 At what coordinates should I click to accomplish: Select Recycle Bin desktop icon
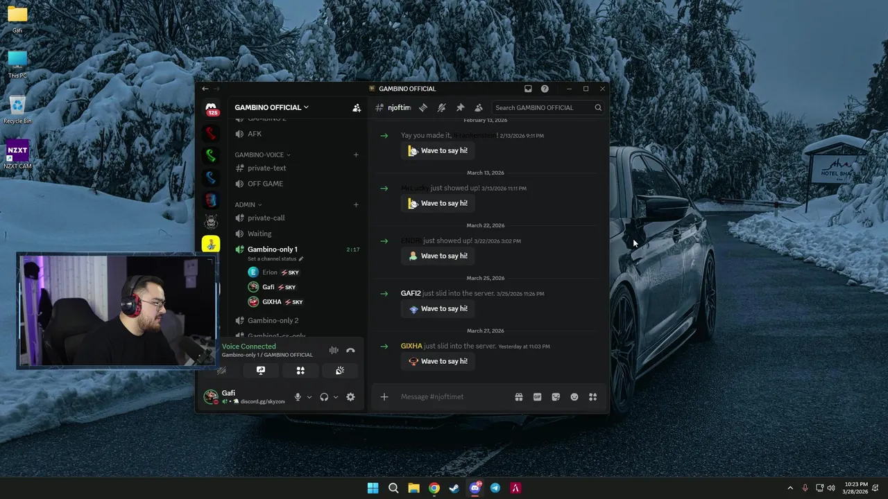(x=17, y=110)
